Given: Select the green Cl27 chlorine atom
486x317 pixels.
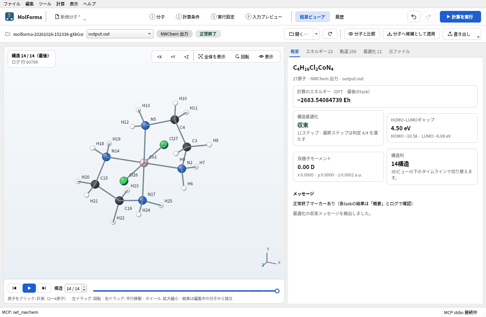Looking at the screenshot, I should tap(164, 144).
